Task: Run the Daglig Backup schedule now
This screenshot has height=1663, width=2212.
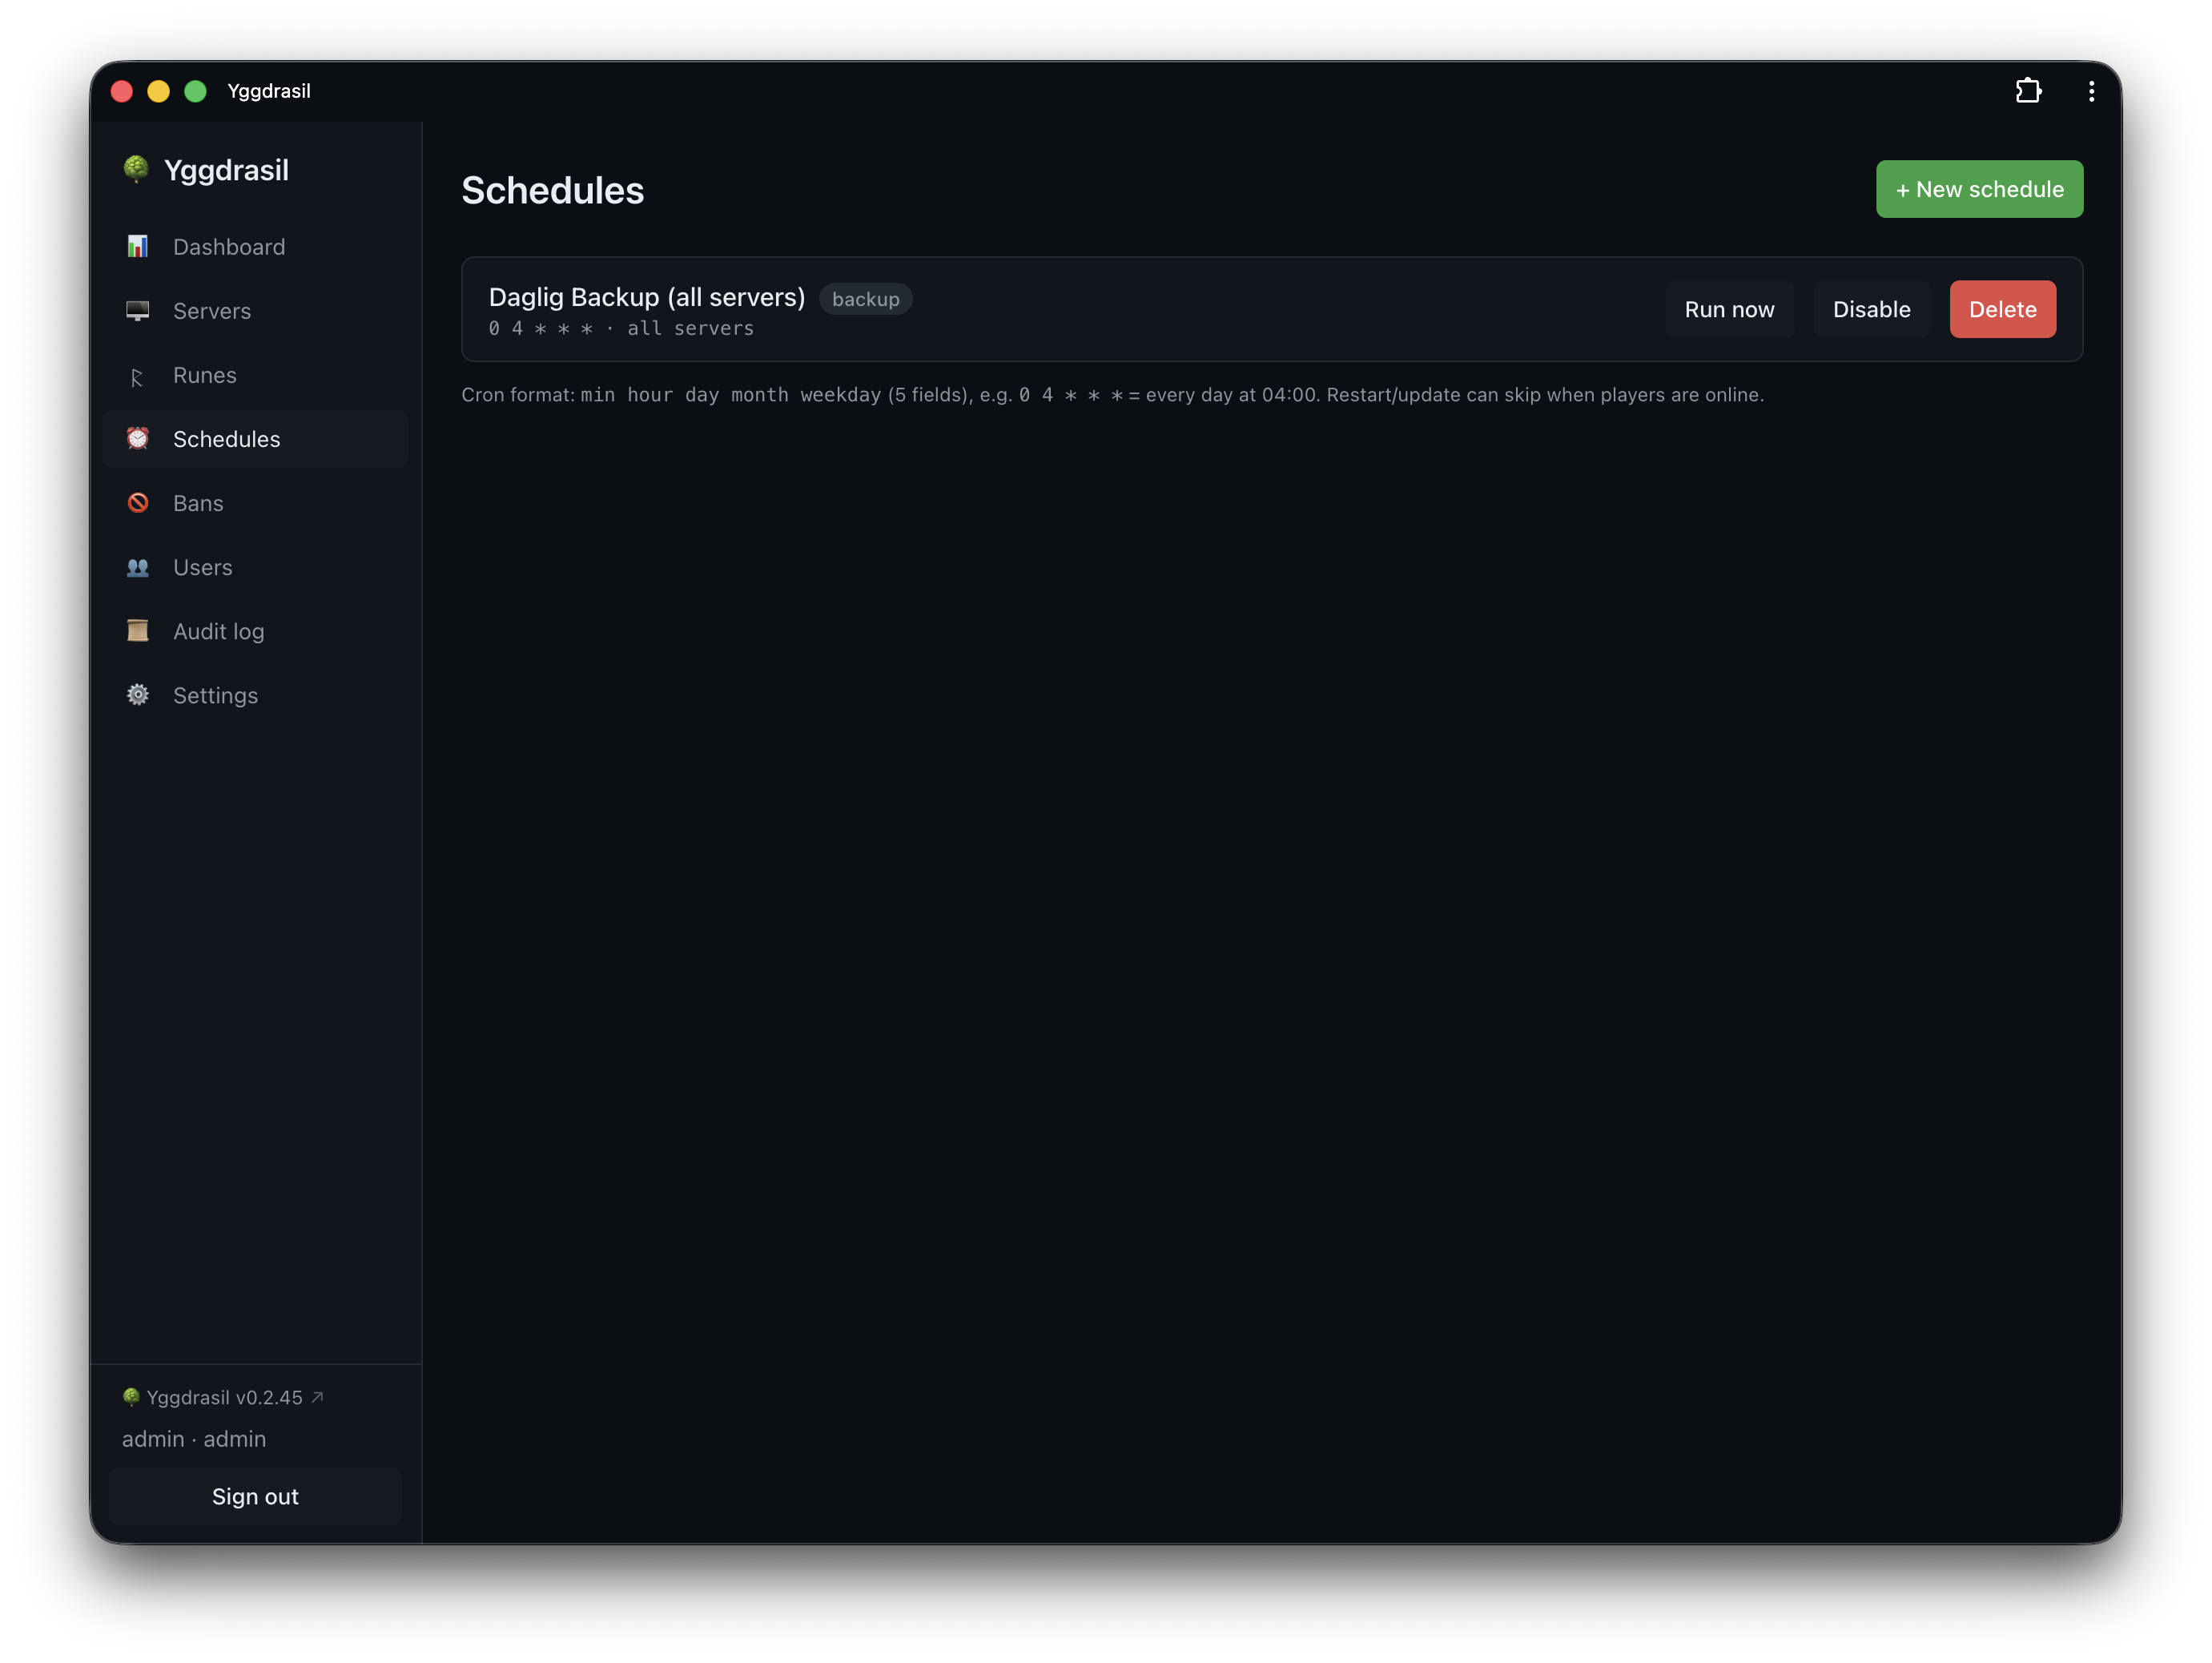Action: 1729,309
